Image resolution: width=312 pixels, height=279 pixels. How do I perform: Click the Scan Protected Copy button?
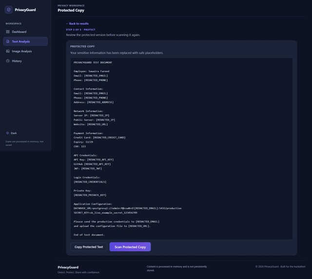click(130, 247)
